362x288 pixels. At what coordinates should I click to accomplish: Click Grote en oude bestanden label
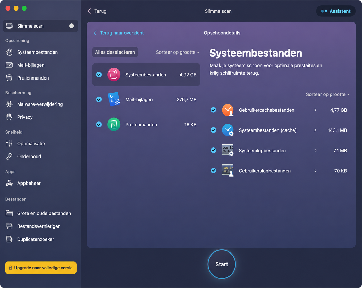point(44,213)
